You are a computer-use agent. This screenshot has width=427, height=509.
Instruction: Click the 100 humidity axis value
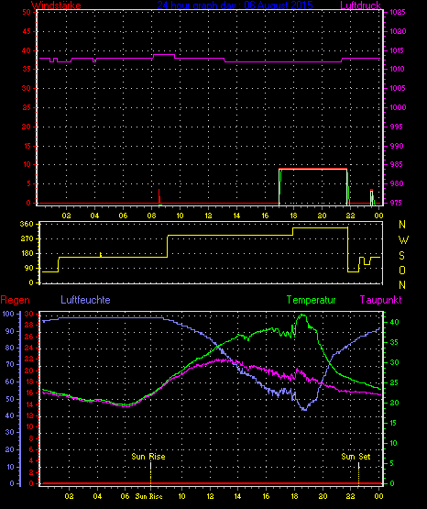(8, 314)
